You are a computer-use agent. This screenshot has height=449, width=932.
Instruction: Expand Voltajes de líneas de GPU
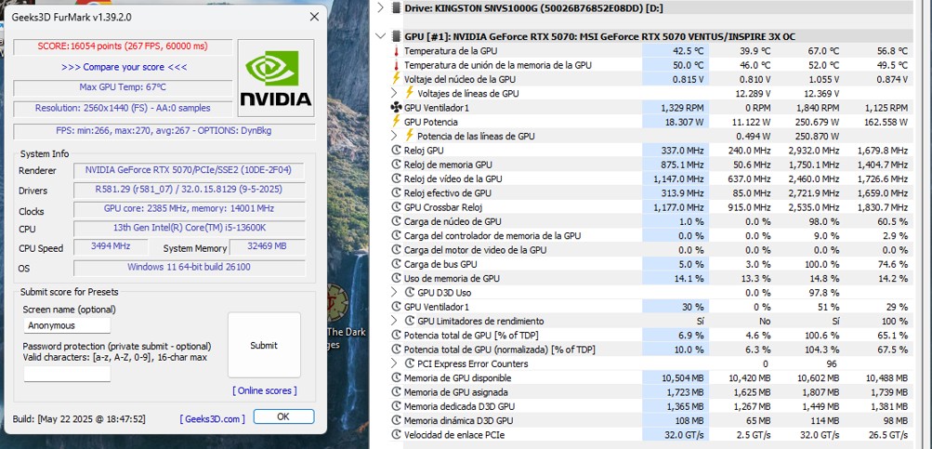[x=394, y=93]
